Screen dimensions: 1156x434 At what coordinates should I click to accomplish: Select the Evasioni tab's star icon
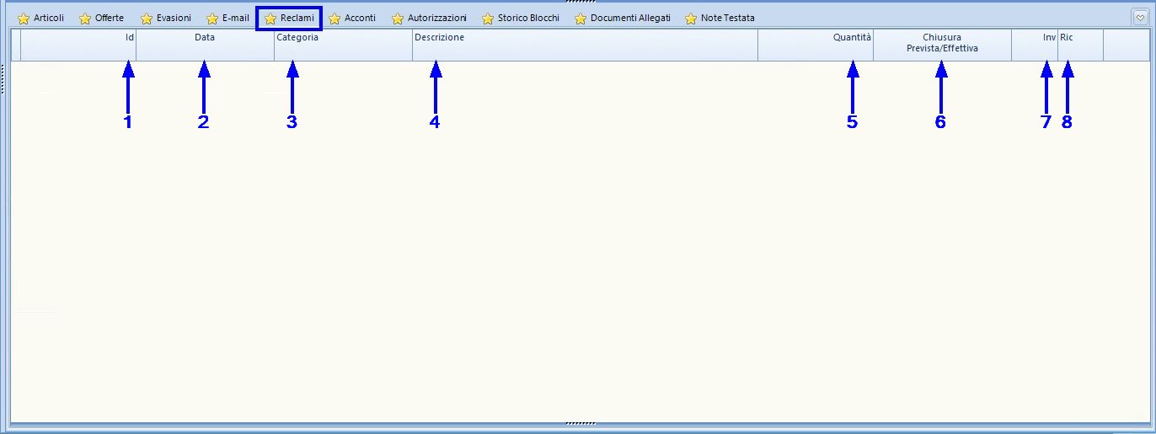[x=147, y=19]
